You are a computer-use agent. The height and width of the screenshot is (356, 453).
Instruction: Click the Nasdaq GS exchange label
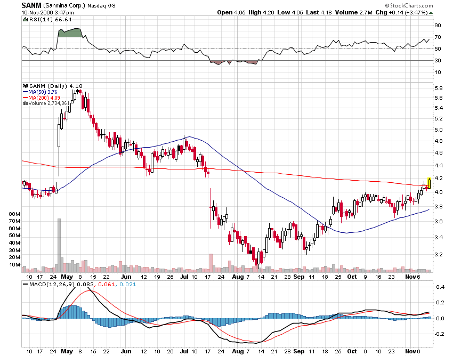(x=101, y=6)
